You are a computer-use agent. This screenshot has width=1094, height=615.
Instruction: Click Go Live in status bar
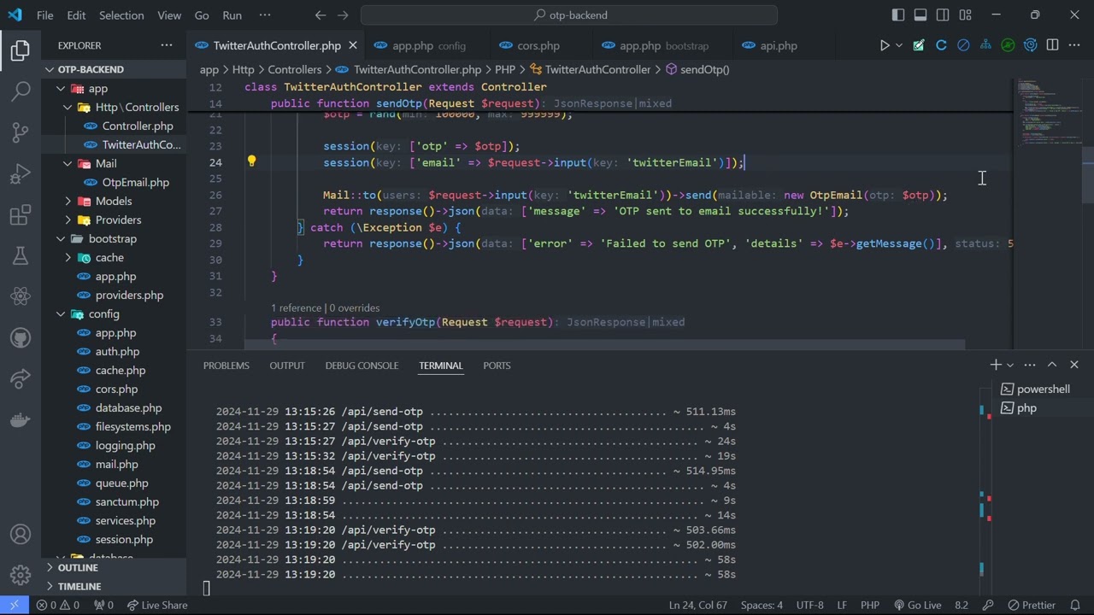click(917, 605)
